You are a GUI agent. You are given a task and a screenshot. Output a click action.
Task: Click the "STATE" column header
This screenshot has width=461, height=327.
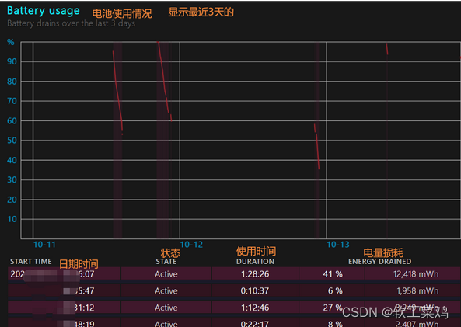(x=166, y=262)
